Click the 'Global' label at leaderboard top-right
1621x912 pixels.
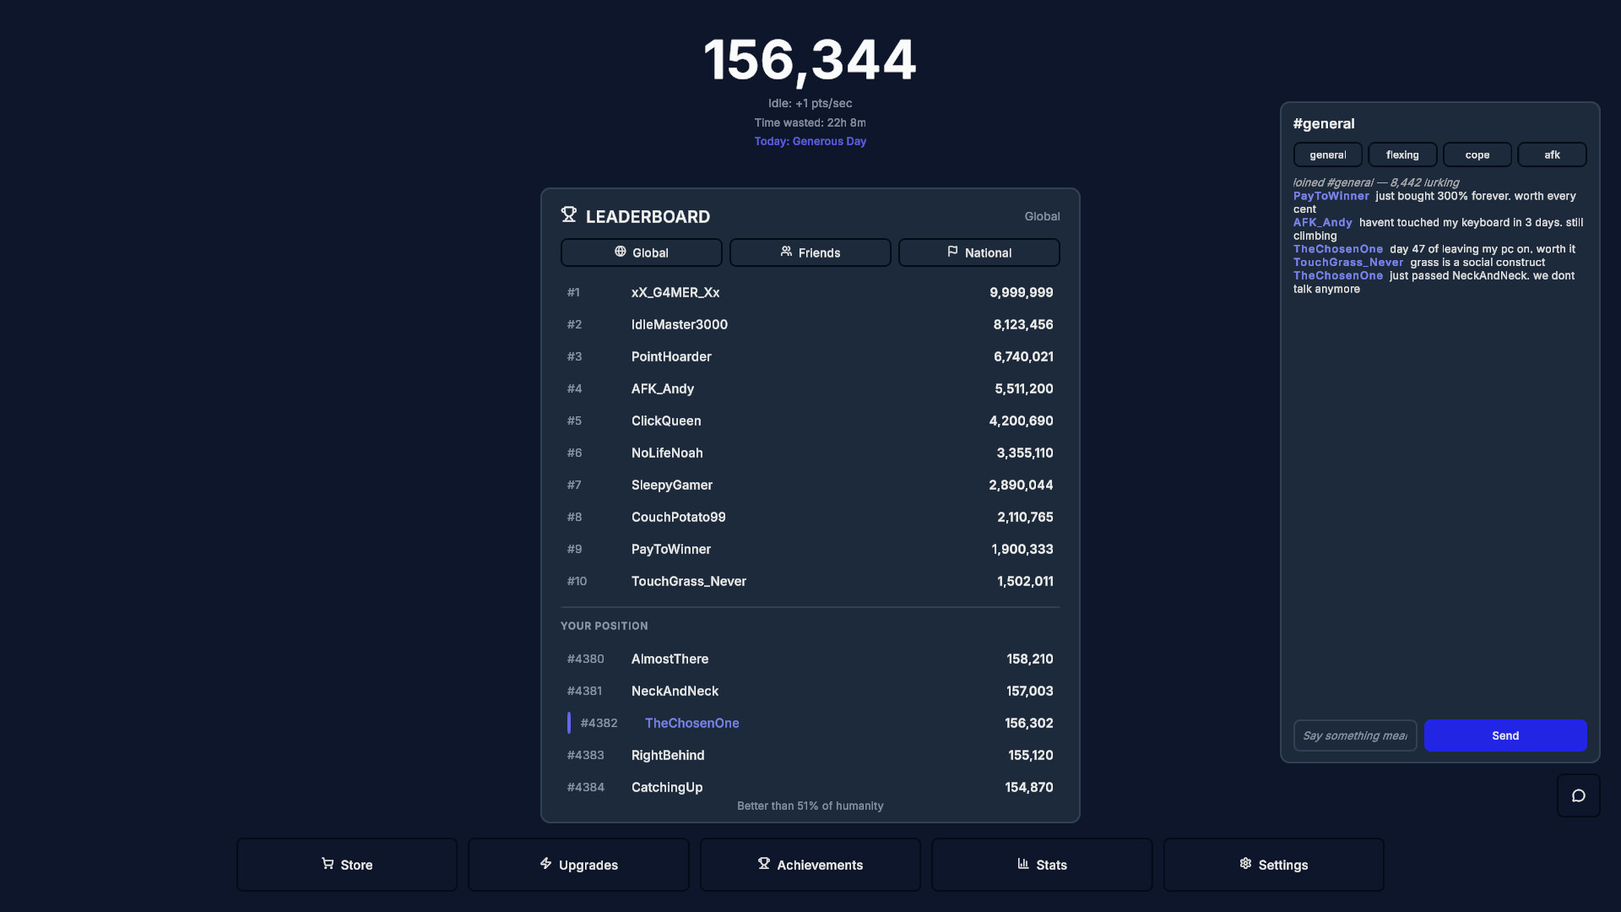click(1042, 216)
